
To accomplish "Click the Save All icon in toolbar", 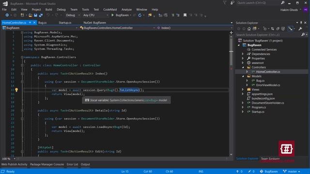I will point(41,15).
